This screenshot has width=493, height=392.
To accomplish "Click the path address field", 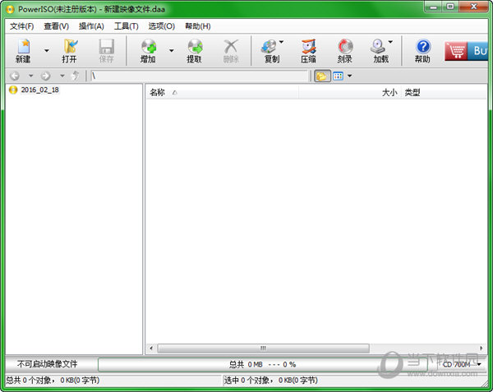I will click(x=199, y=76).
